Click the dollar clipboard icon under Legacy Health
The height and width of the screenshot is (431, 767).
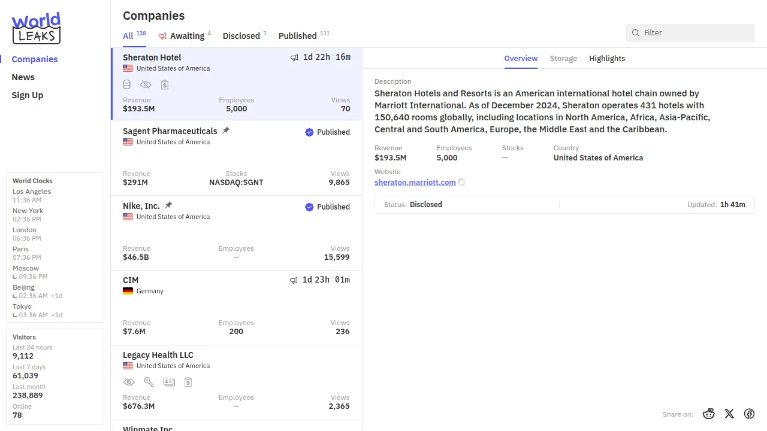[x=188, y=382]
